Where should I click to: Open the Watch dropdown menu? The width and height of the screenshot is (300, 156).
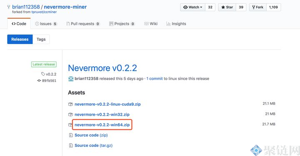(192, 7)
